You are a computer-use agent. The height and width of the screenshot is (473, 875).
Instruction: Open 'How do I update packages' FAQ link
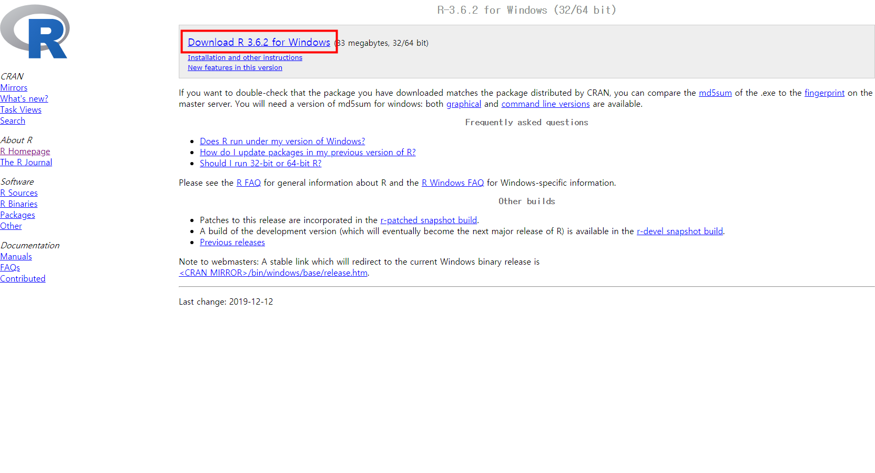tap(308, 152)
